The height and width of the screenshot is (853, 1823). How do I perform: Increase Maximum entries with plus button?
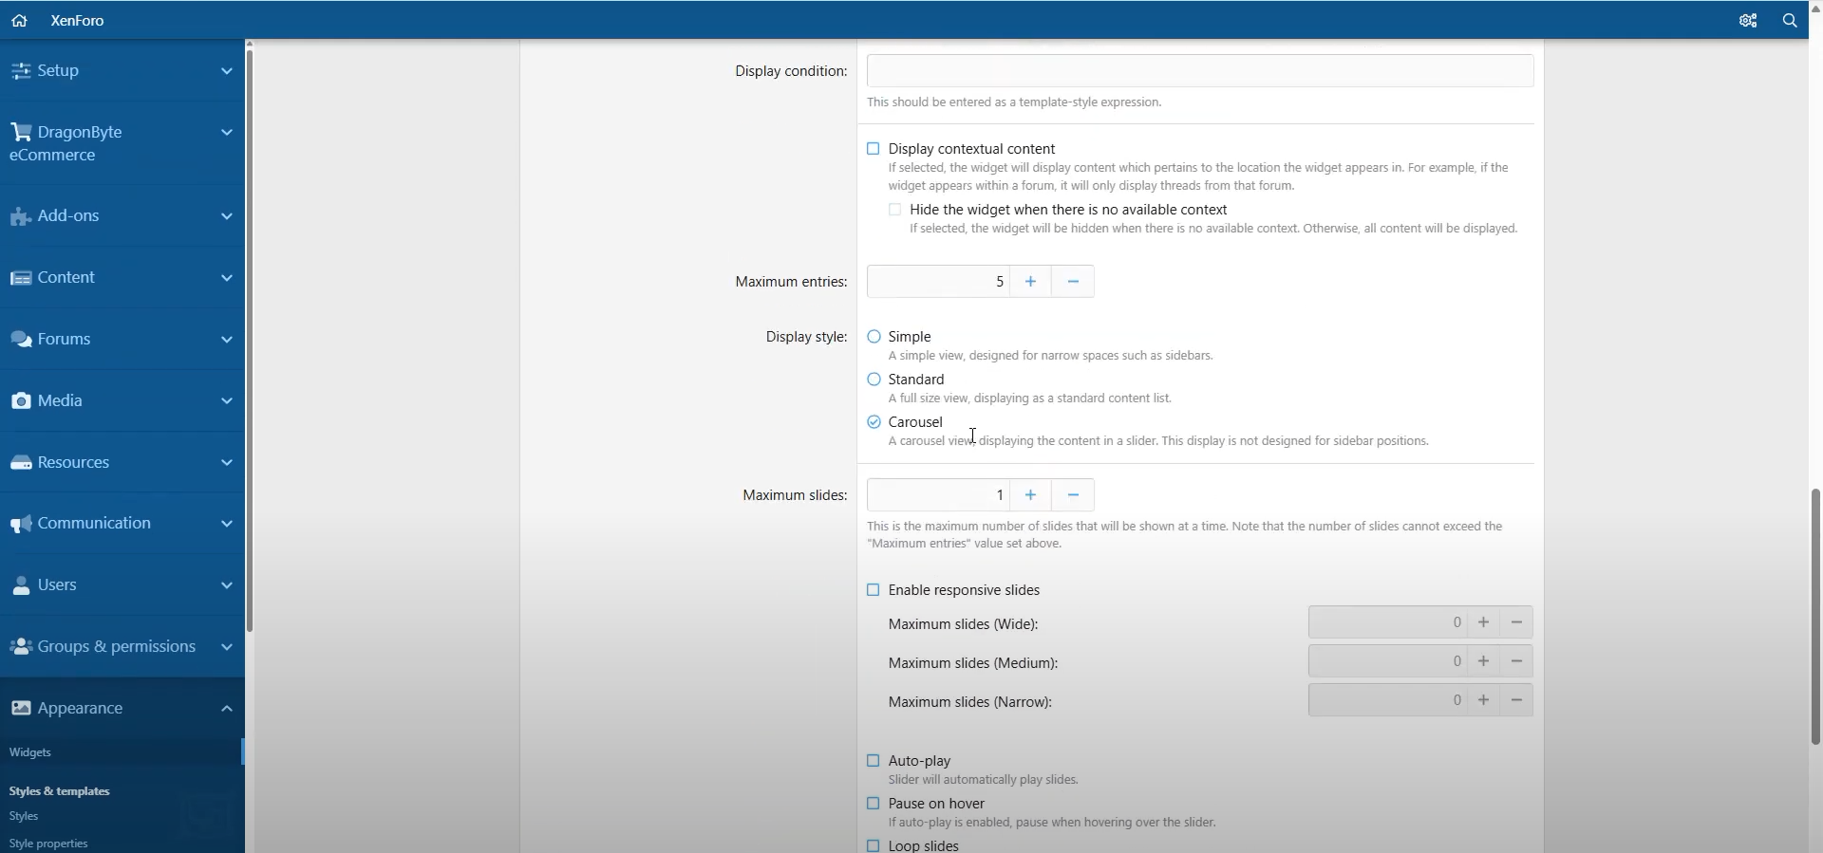point(1030,282)
